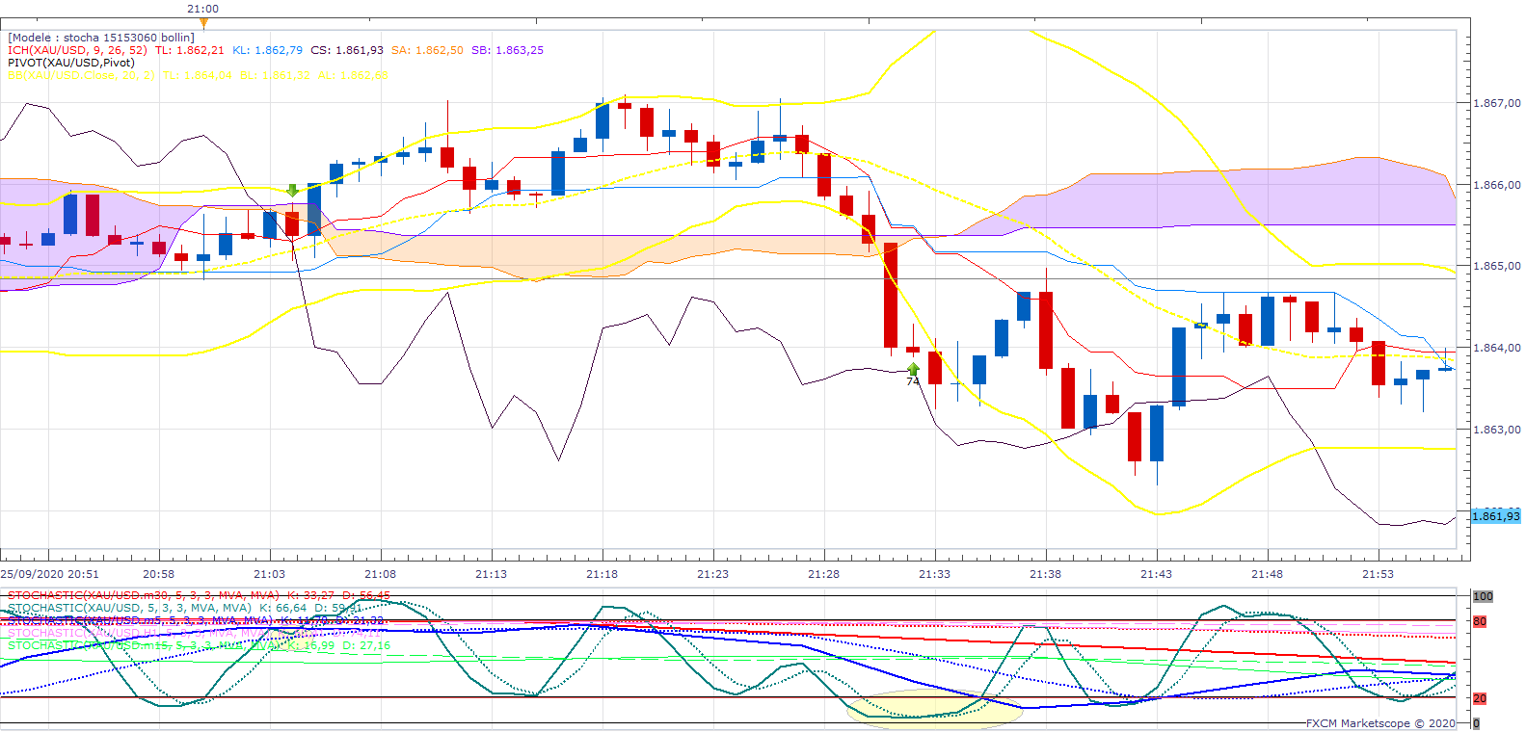Click the stochastic oversold 20 level label
Viewport: 1526px width, 732px height.
click(1480, 698)
